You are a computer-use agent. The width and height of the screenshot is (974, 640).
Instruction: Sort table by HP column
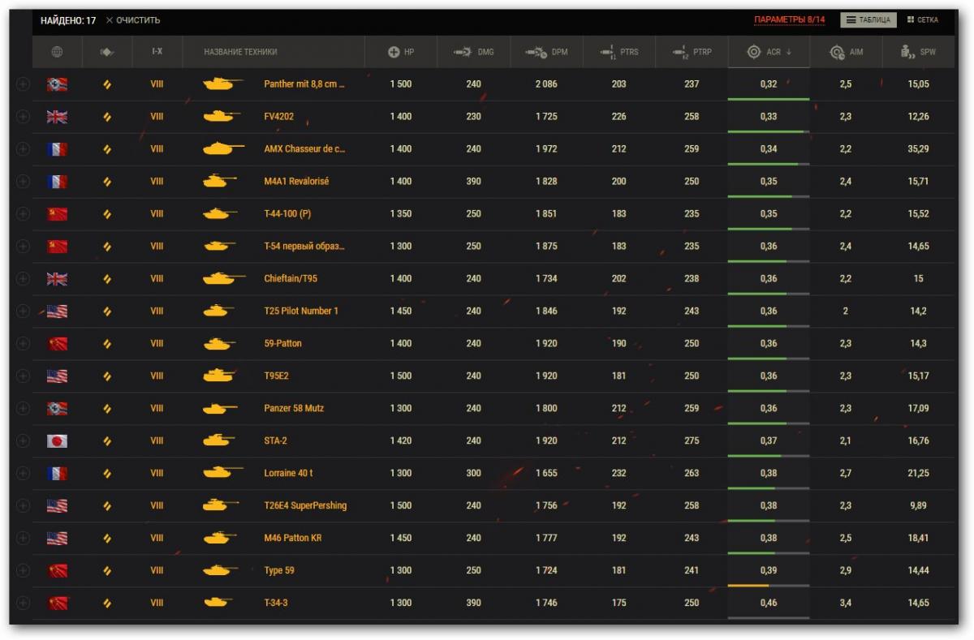(401, 52)
